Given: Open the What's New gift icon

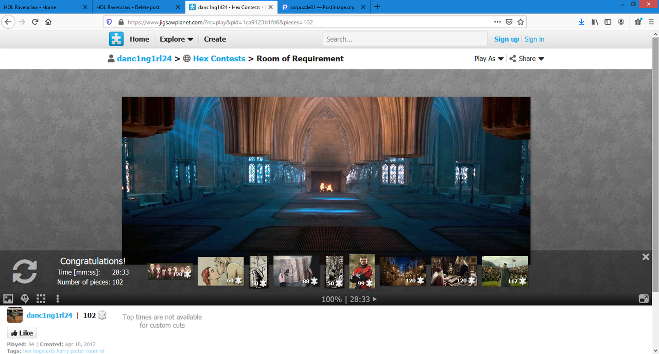Looking at the screenshot, I should click(638, 22).
